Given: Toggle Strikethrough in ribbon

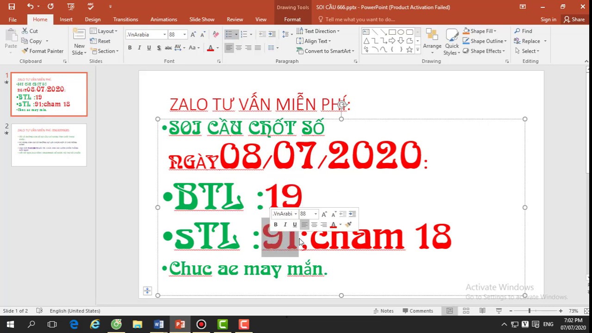Looking at the screenshot, I should pos(168,48).
